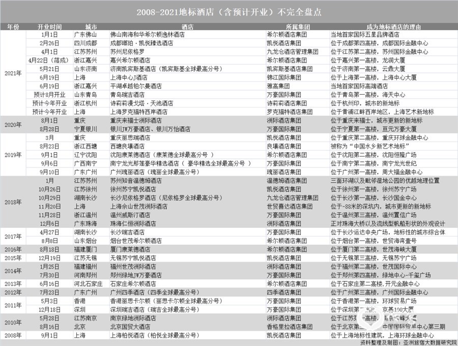Click city cell '广西南宁'
The height and width of the screenshot is (346, 458).
coord(85,163)
